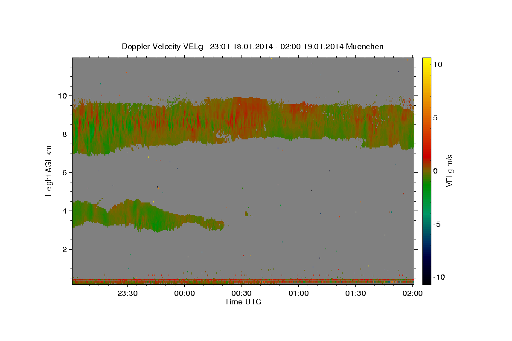This screenshot has width=512, height=341.
Task: Click the '02:00' time tick label
Action: pos(413,293)
